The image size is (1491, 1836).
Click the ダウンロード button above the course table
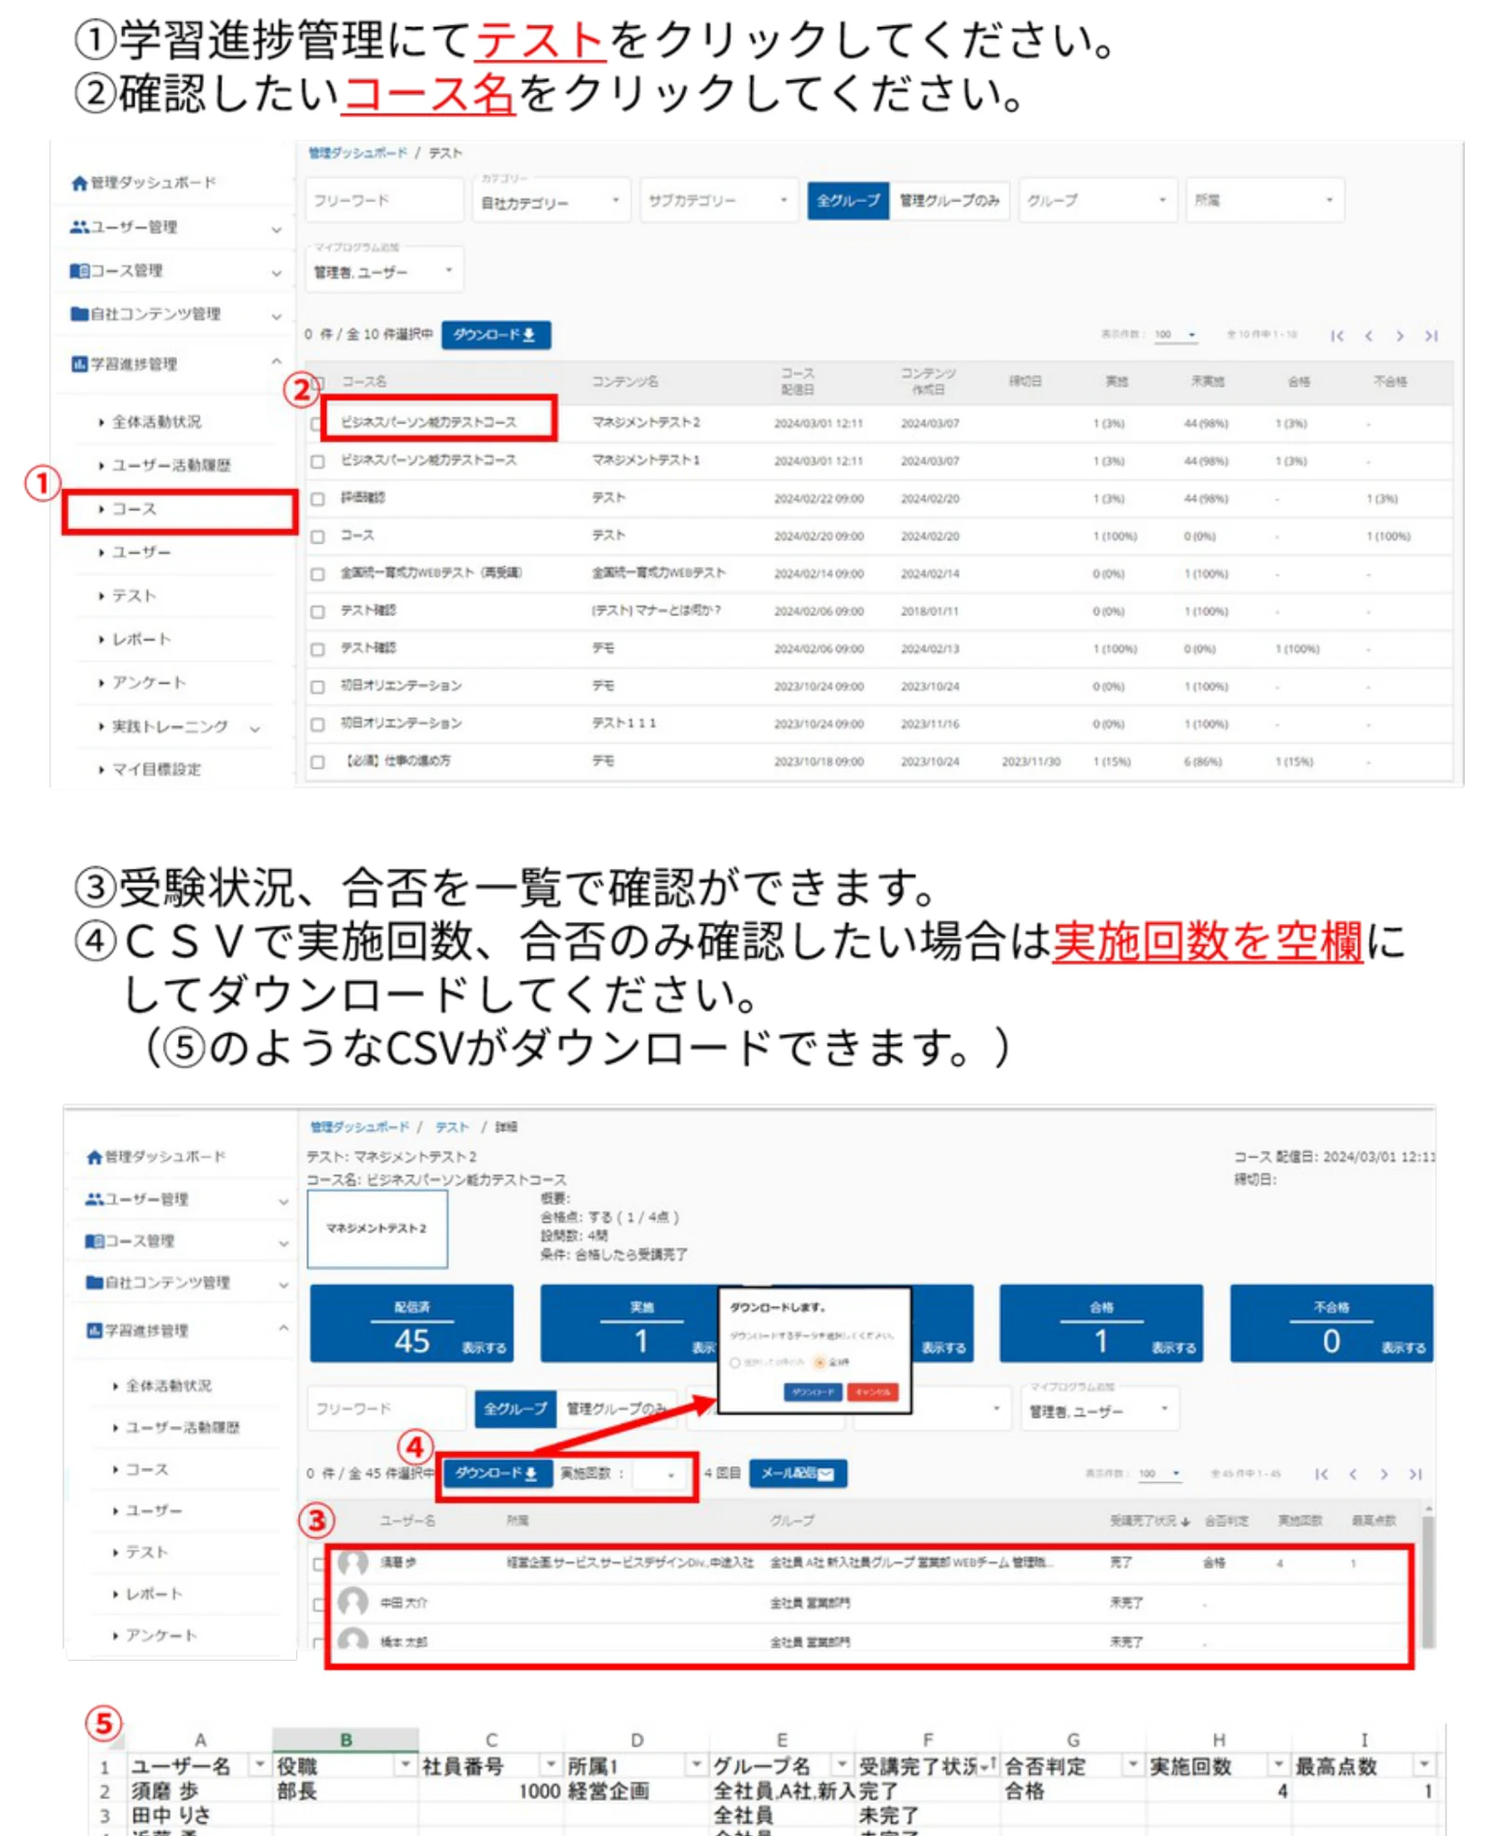496,335
